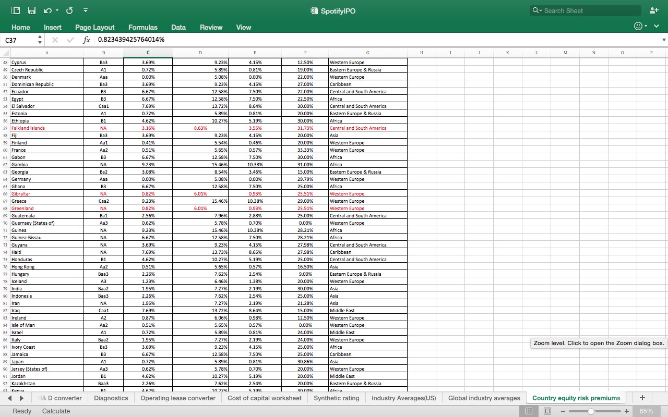Open the feedback smiley menu
The height and width of the screenshot is (417, 668).
(x=637, y=26)
